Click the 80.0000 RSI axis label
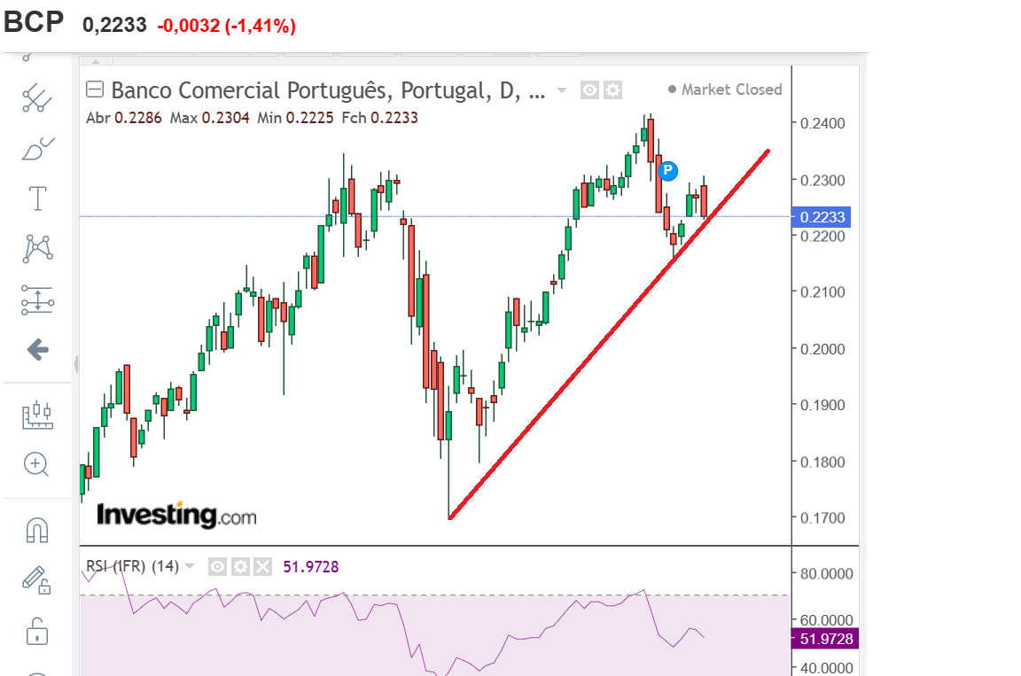 [826, 574]
